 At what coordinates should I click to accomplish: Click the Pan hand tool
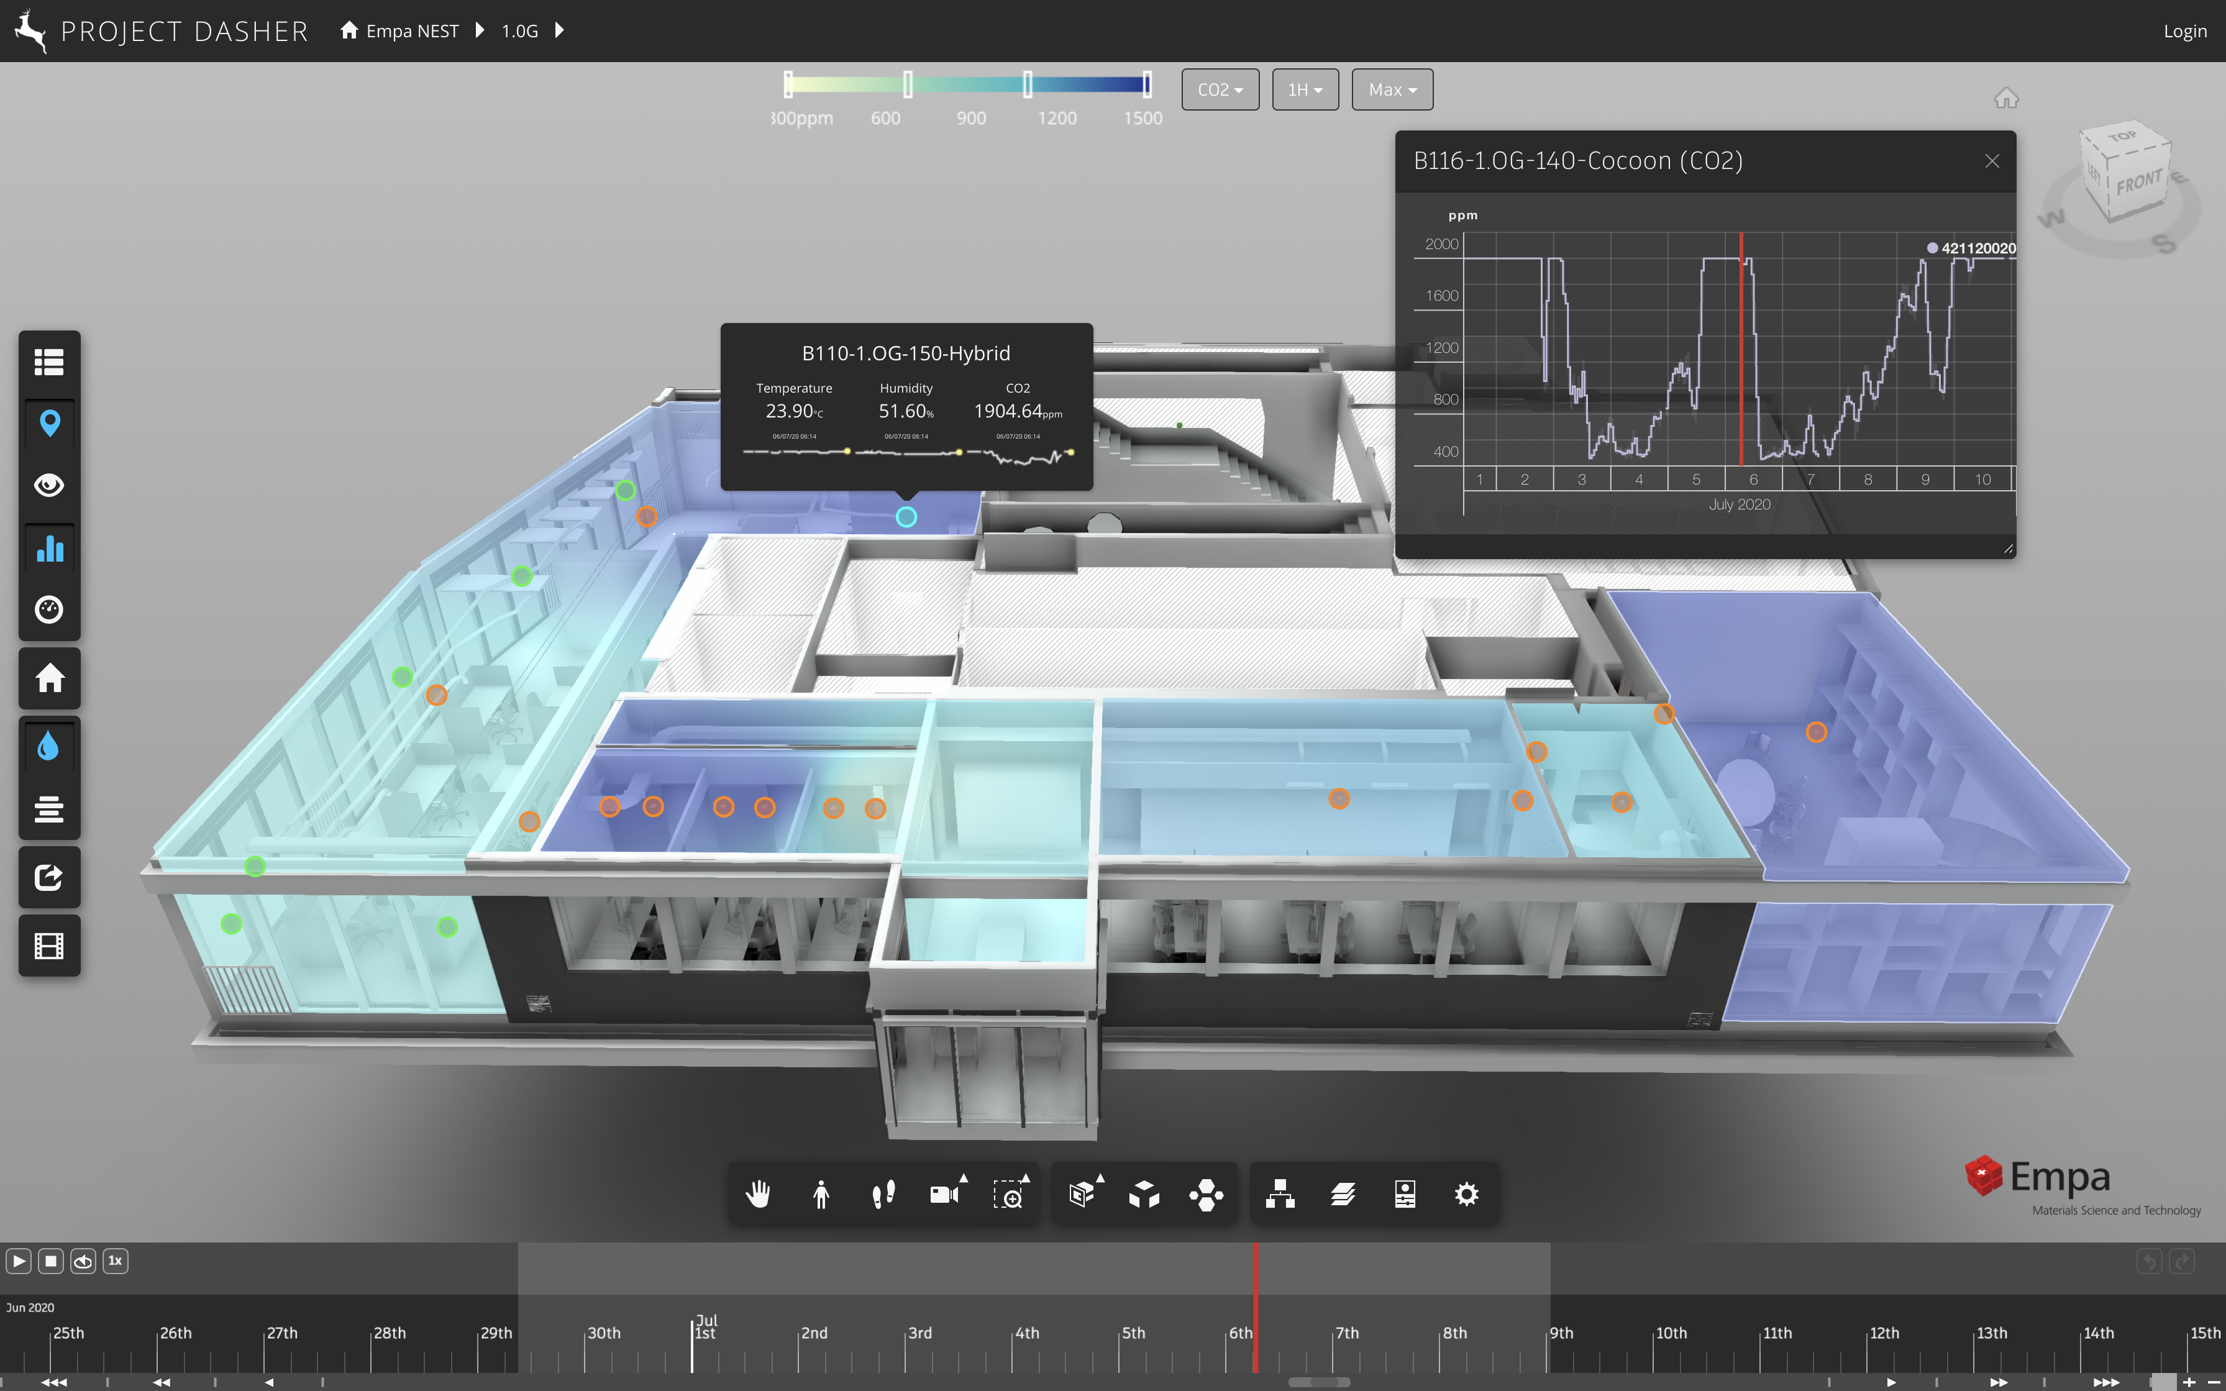(758, 1194)
